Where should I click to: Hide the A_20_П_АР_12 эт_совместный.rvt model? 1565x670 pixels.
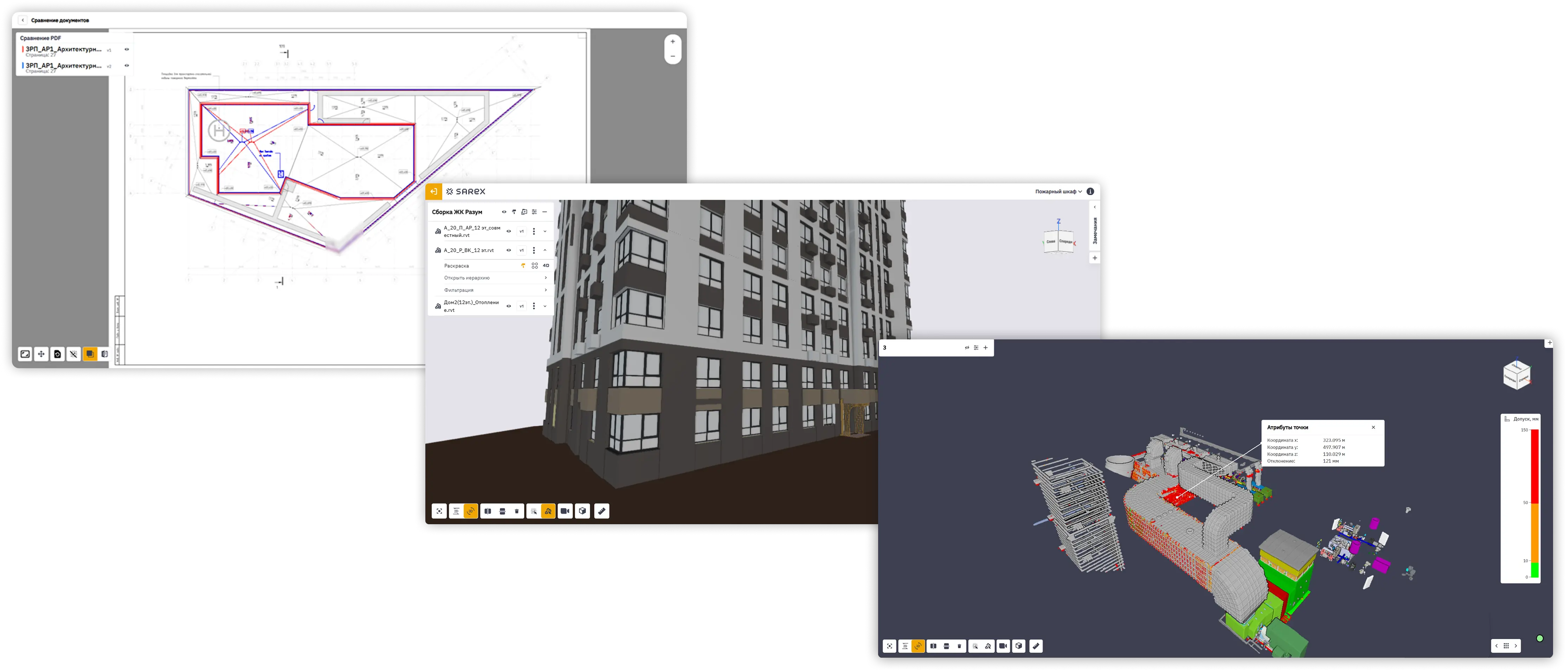(x=509, y=232)
